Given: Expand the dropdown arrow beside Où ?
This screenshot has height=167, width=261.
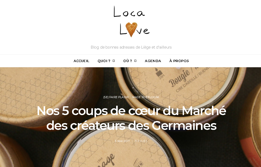Looking at the screenshot, I should coord(135,61).
